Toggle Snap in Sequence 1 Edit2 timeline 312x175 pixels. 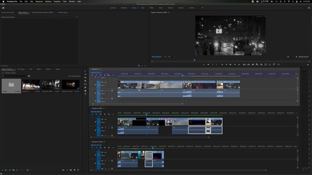click(97, 114)
